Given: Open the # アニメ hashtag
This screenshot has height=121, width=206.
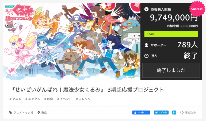Looking at the screenshot, I should pyautogui.click(x=15, y=99).
